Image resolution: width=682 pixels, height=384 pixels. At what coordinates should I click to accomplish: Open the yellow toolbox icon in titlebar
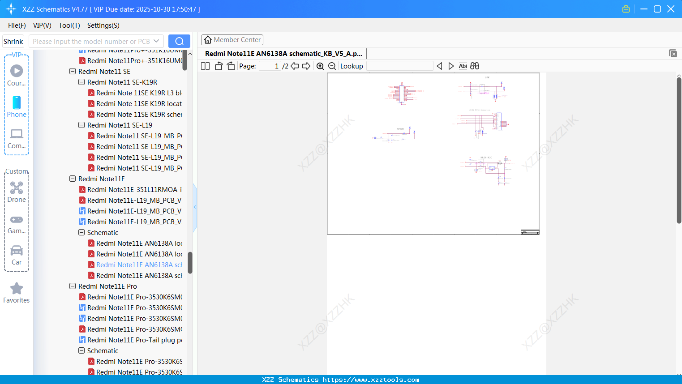[x=626, y=9]
